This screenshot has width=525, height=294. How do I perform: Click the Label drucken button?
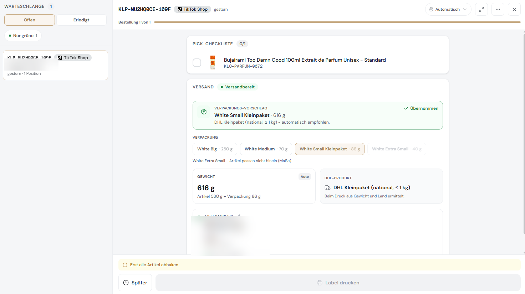pos(338,283)
